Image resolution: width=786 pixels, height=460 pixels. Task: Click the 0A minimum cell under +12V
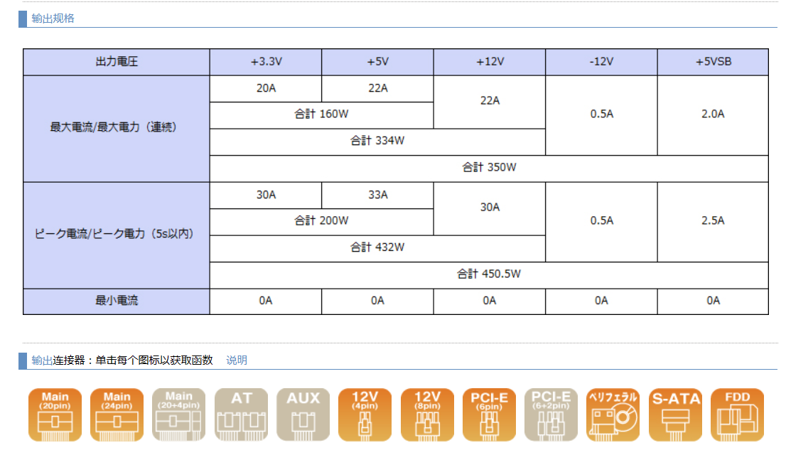coord(490,301)
